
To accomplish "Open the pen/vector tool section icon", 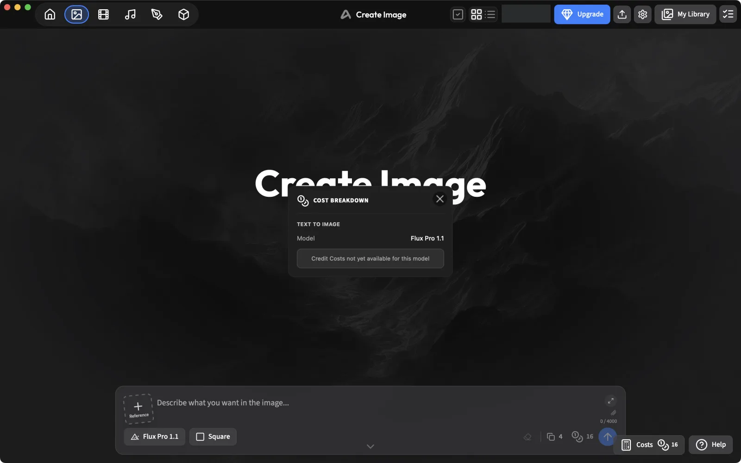I will pyautogui.click(x=157, y=14).
